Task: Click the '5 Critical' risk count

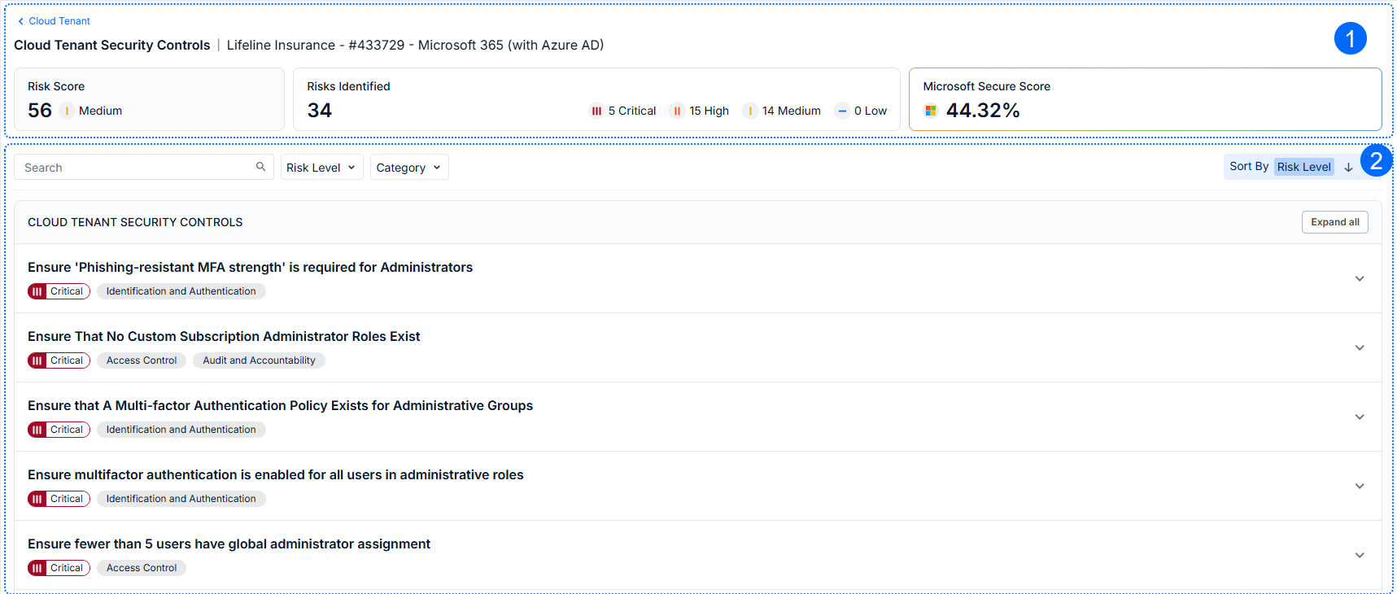Action: 632,111
